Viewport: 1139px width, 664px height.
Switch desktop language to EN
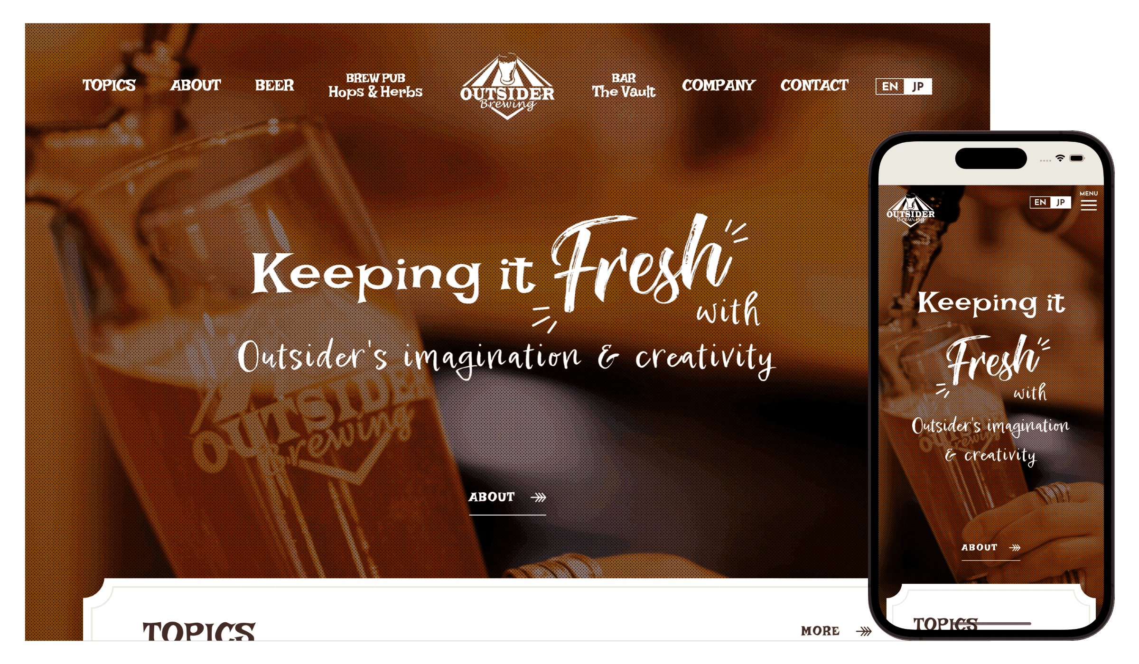click(890, 86)
